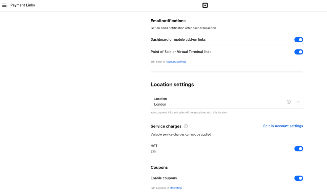Open the Marketing link under coupons

pos(176,188)
